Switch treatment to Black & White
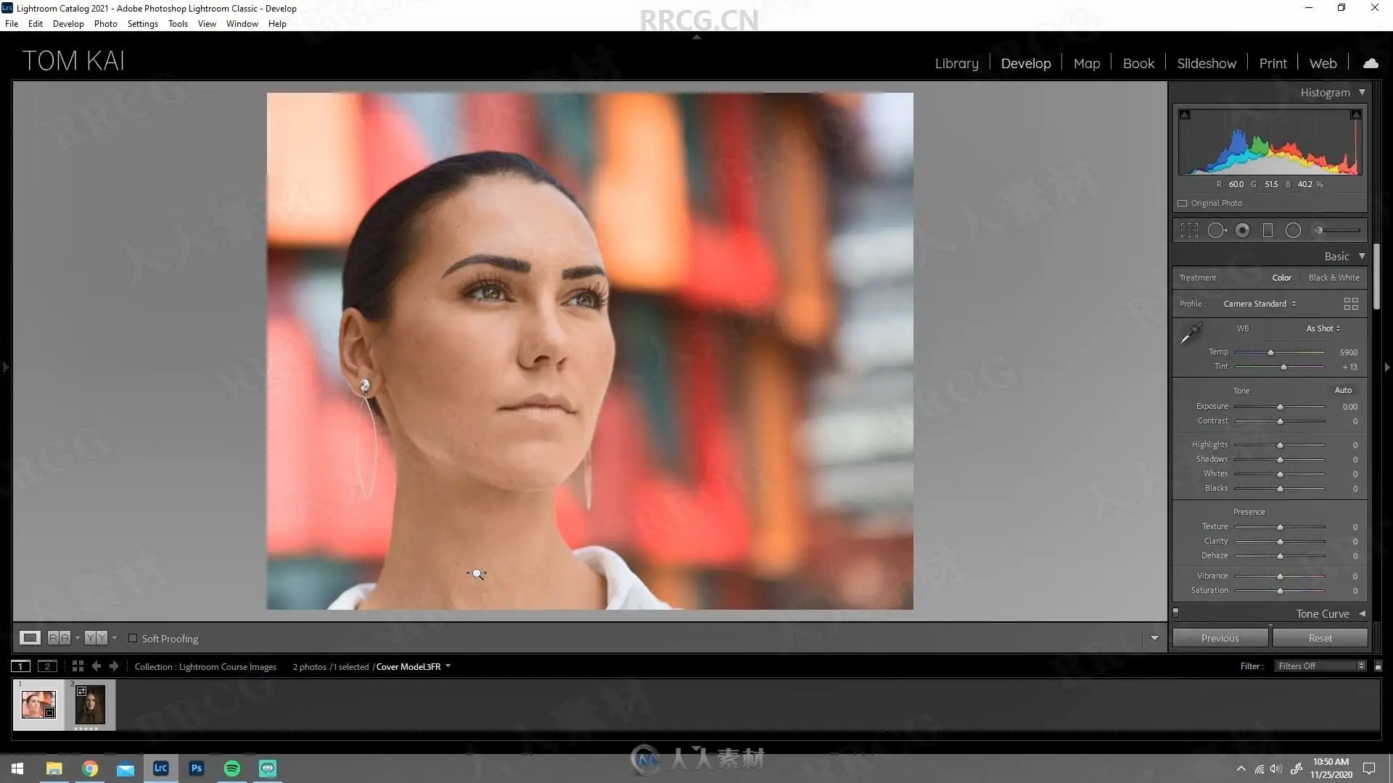 pyautogui.click(x=1334, y=278)
